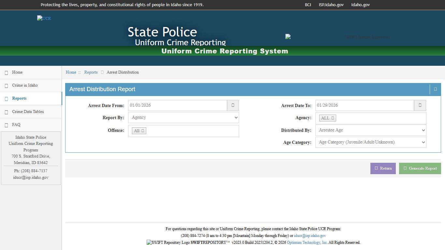445x250 pixels.
Task: Open the Arrest Date From calendar picker
Action: click(233, 105)
